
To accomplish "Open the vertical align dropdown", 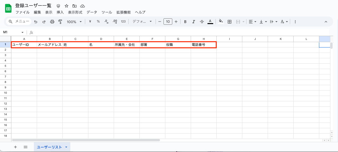I will click(263, 22).
